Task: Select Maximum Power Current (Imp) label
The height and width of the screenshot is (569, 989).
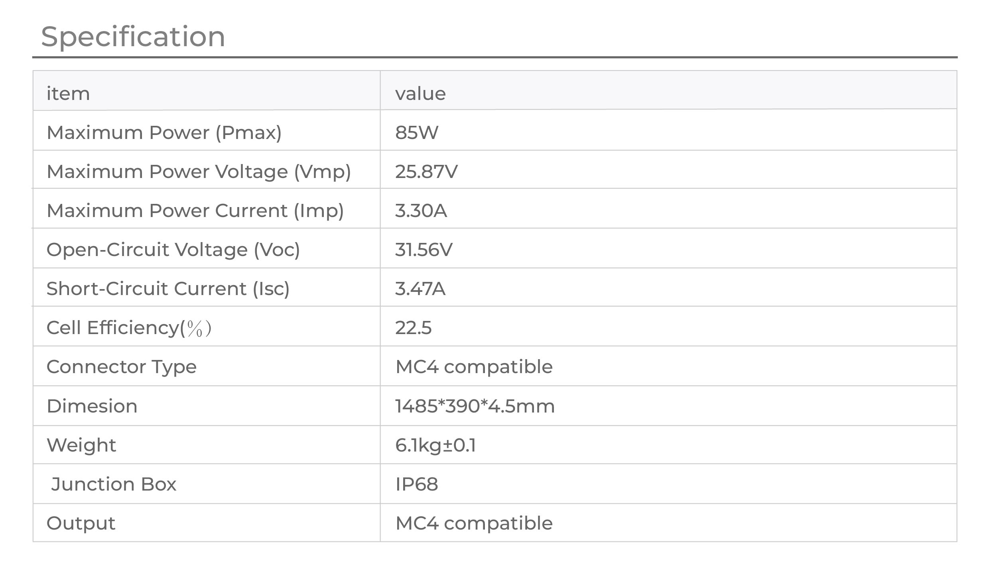Action: click(195, 211)
